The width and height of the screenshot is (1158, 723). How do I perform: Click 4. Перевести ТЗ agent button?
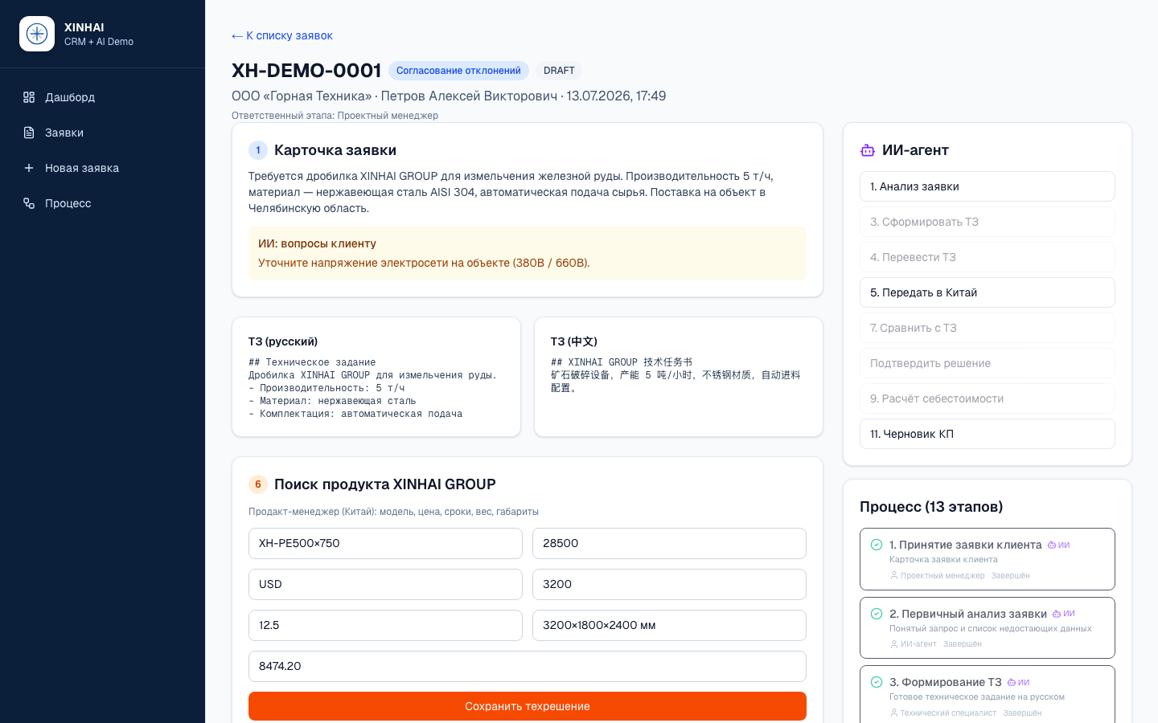pyautogui.click(x=987, y=257)
